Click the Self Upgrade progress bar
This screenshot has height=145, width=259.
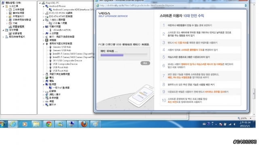pyautogui.click(x=124, y=55)
